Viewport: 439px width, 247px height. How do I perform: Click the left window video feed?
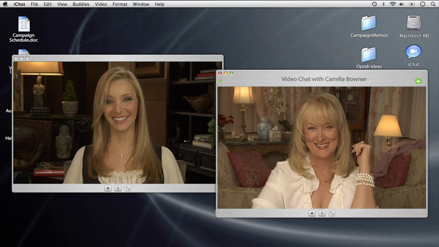coord(115,123)
